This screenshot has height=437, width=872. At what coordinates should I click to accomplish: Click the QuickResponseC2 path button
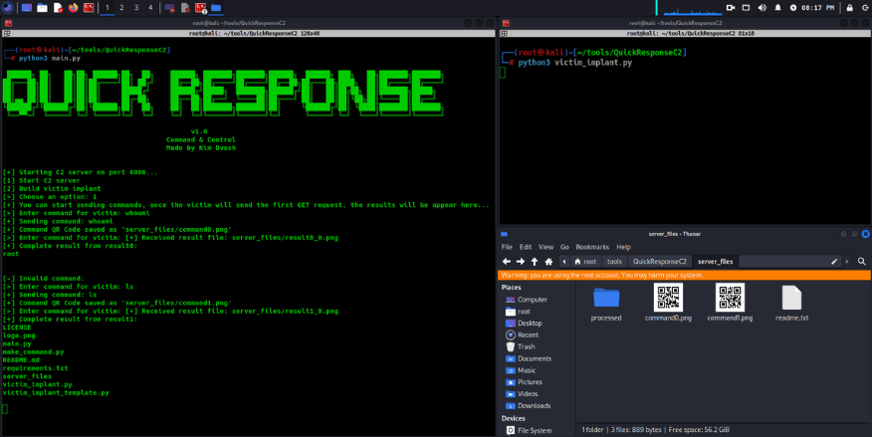659,261
